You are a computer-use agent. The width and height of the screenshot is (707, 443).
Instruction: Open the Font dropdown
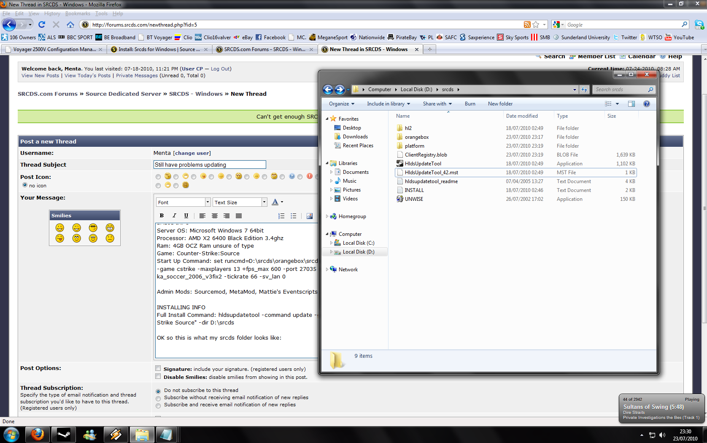(x=183, y=203)
